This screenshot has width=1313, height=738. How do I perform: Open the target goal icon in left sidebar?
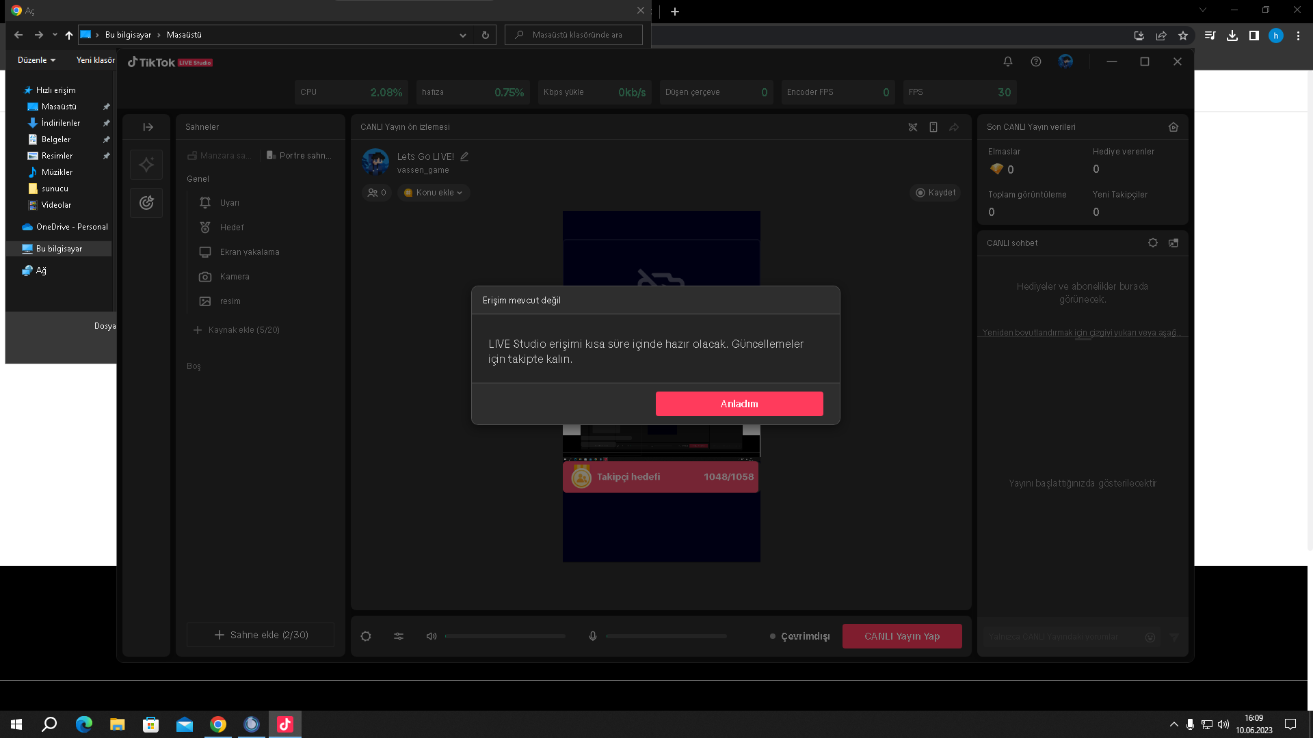[x=146, y=203]
